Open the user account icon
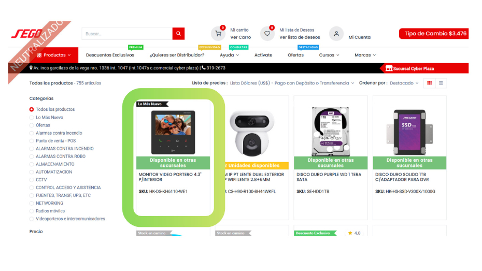Viewport: 482px width, 271px height. point(336,34)
